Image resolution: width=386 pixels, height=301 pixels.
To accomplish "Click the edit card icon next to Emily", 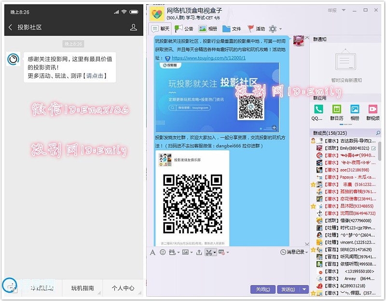I will point(373,148).
